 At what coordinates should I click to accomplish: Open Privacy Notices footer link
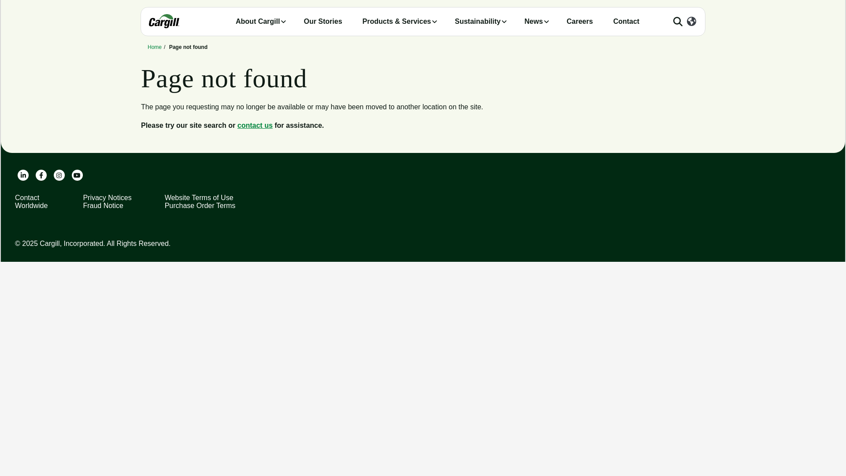click(107, 198)
